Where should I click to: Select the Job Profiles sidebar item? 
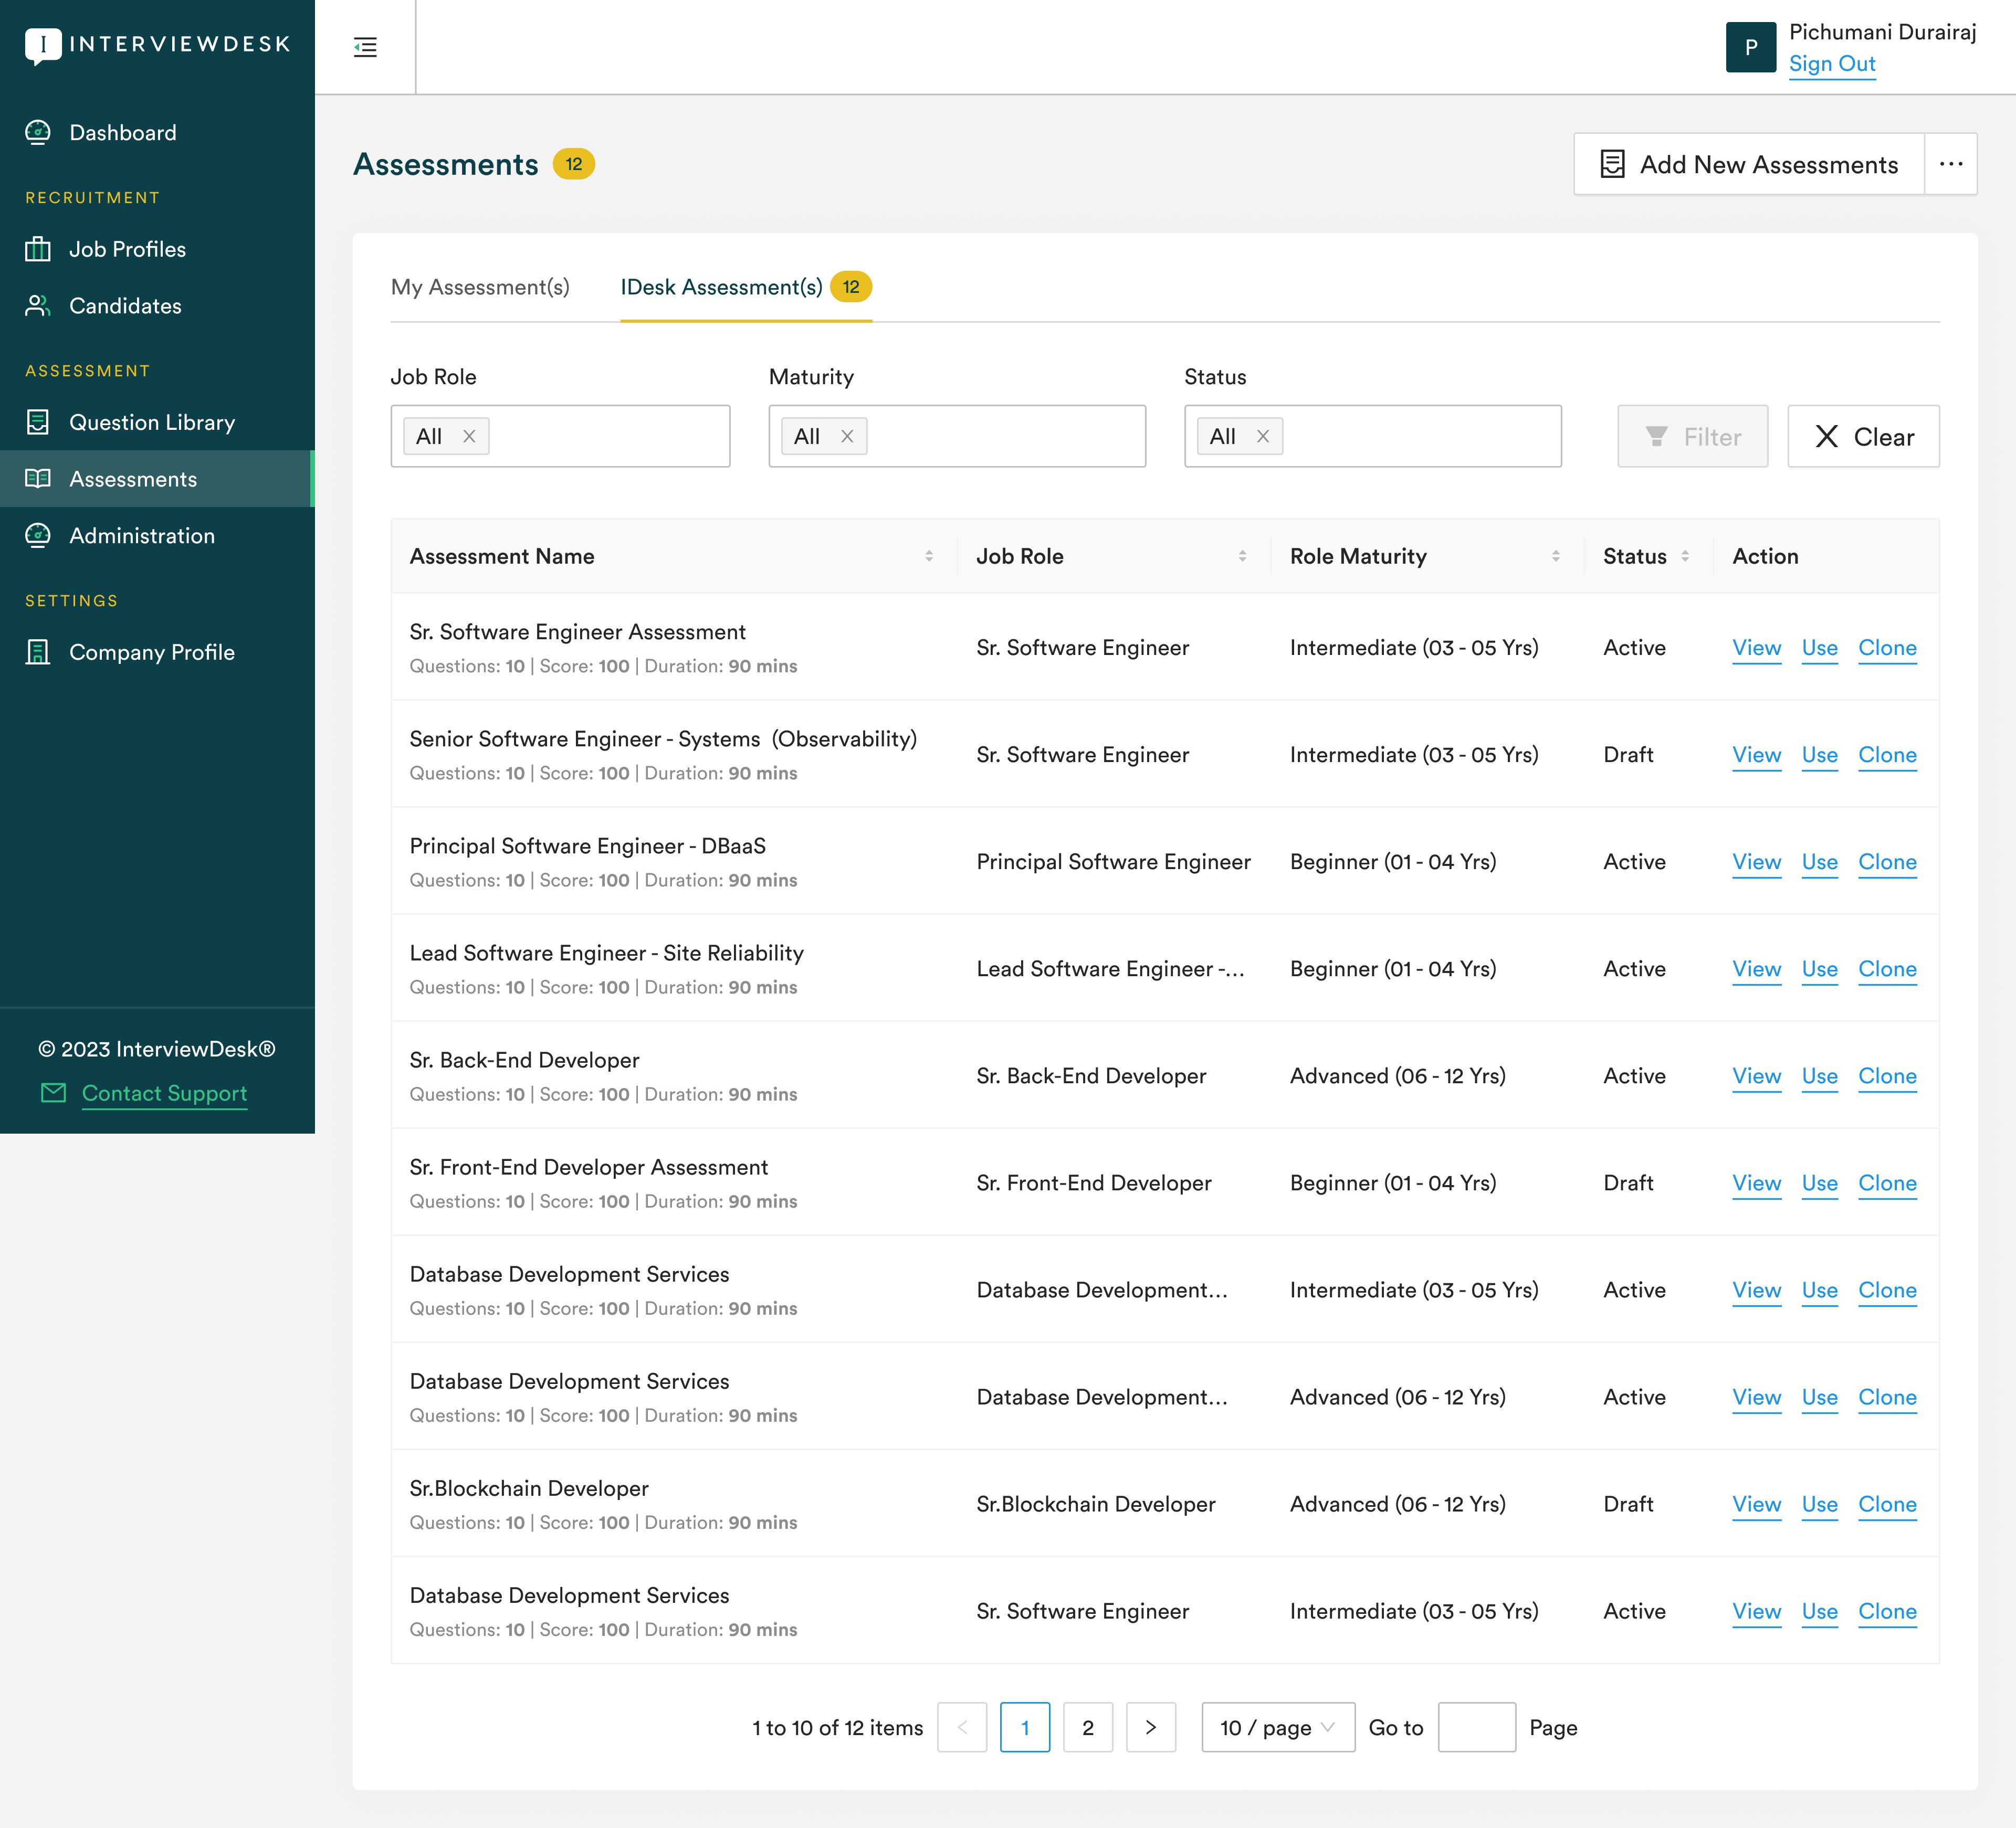pyautogui.click(x=127, y=249)
